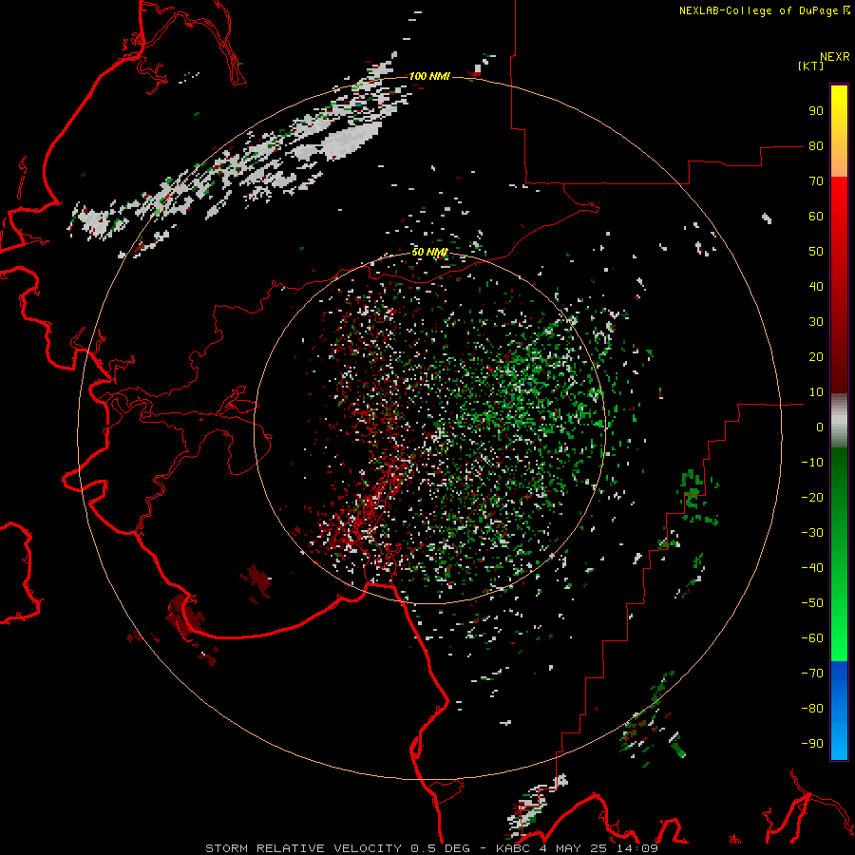This screenshot has width=855, height=855.
Task: Click the NEXLAB-College of DuPage header text
Action: coord(764,10)
